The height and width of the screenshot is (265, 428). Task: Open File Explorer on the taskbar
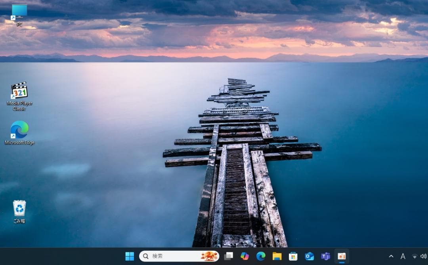pos(277,257)
